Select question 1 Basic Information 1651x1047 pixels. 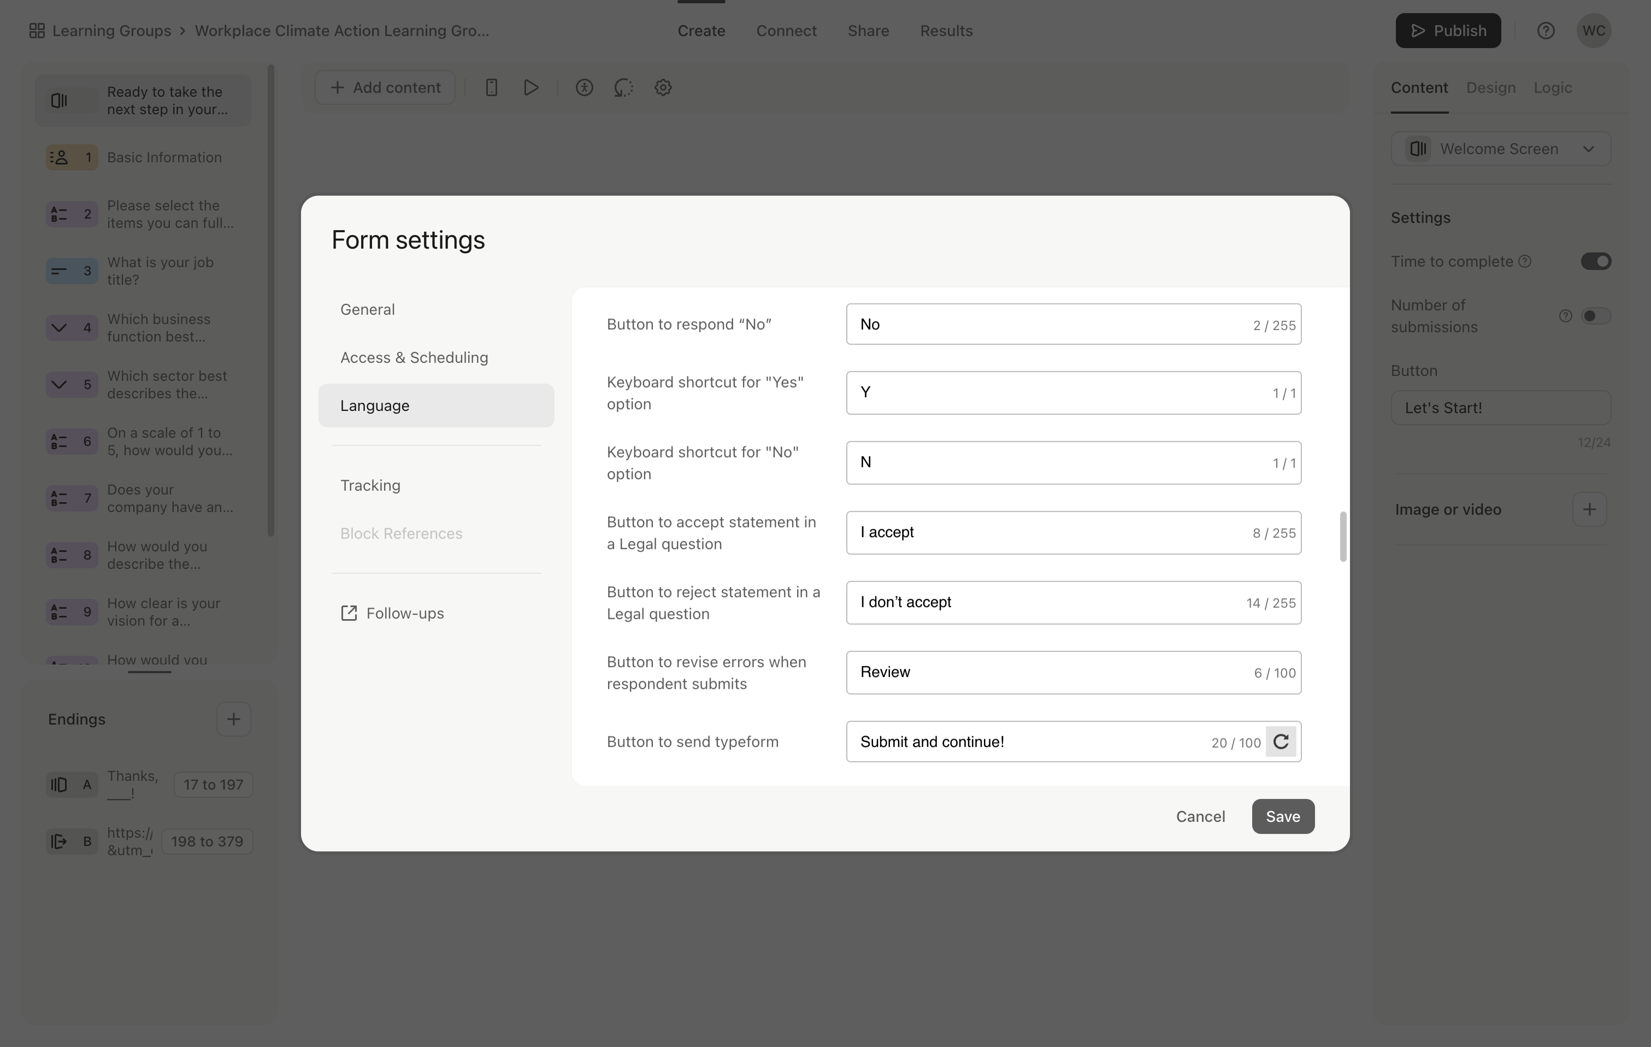(x=143, y=158)
